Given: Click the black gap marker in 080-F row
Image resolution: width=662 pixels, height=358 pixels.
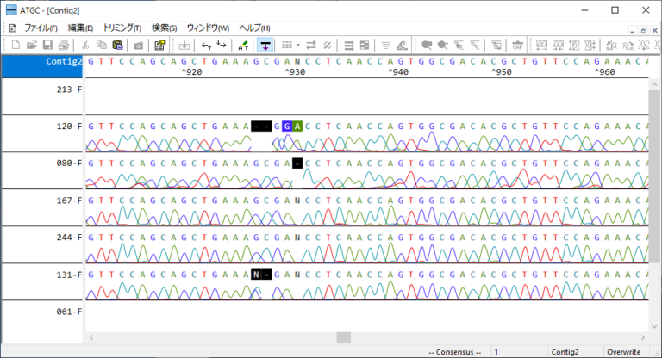Looking at the screenshot, I should pyautogui.click(x=297, y=164).
